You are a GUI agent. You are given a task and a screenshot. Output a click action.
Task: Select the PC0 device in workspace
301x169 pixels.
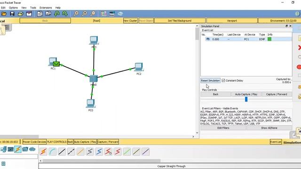pyautogui.click(x=90, y=103)
